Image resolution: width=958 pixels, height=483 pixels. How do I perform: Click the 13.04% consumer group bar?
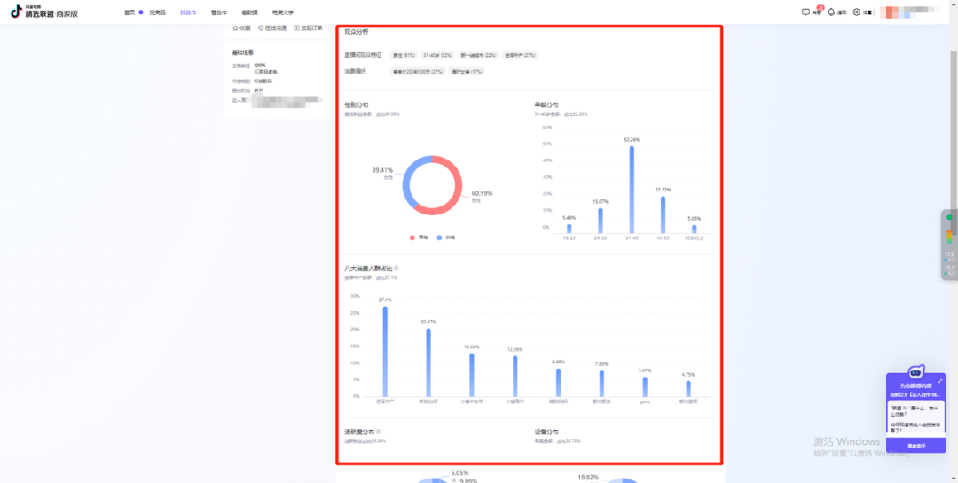tap(472, 375)
